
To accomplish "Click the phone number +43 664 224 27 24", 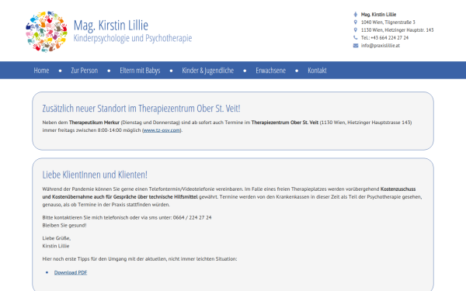I will pos(390,38).
